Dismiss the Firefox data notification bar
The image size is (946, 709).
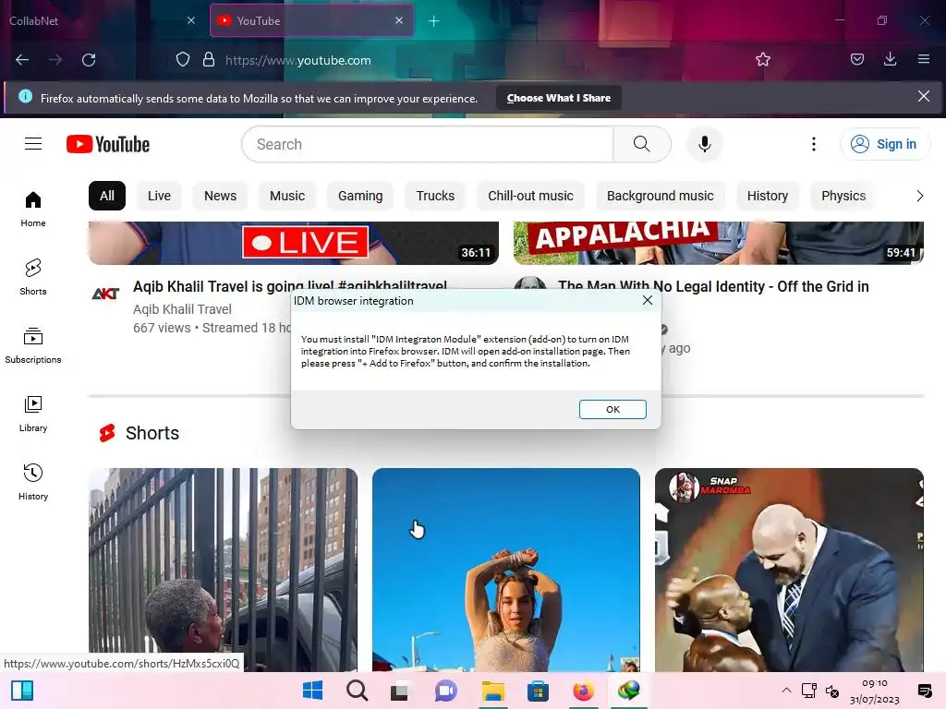924,96
